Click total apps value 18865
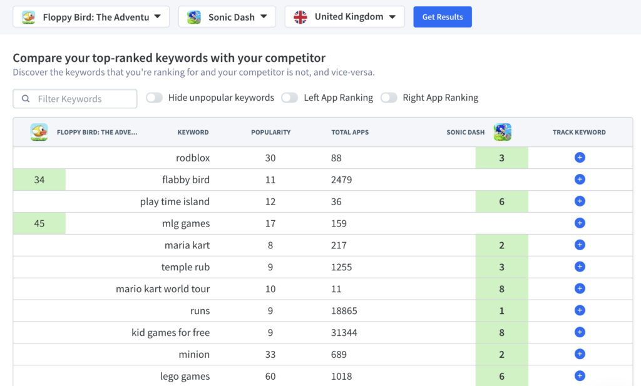Viewport: 641px width, 386px height. tap(344, 311)
